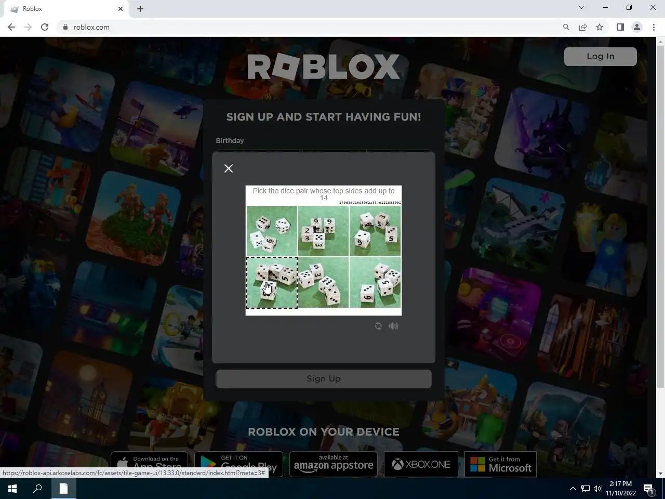Open the taskbar clock and date
Screen dimensions: 665x499
coord(621,489)
